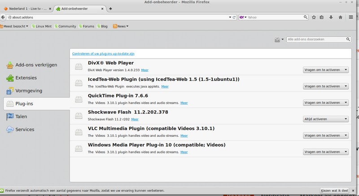
Task: Select the Services category
Action: (x=37, y=130)
